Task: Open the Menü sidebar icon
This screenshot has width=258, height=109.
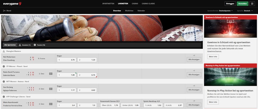Action: pos(4,11)
